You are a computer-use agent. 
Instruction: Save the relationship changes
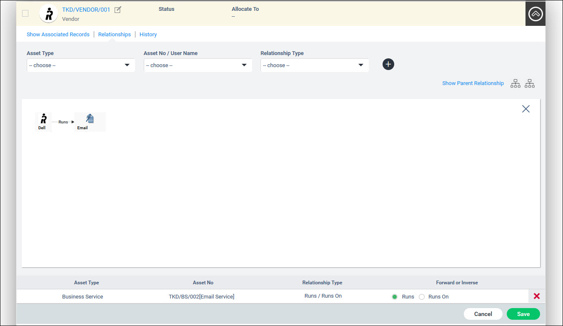[523, 313]
